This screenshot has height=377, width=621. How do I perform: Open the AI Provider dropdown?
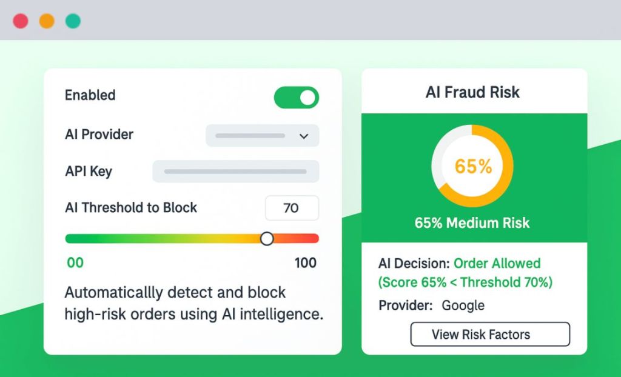coord(262,136)
